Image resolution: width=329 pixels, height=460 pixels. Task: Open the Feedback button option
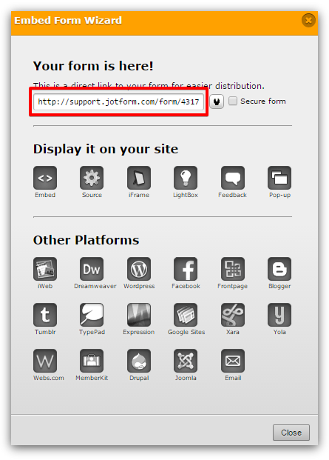pos(233,178)
